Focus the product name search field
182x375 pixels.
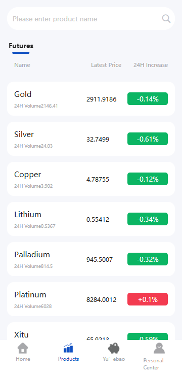[x=91, y=19]
